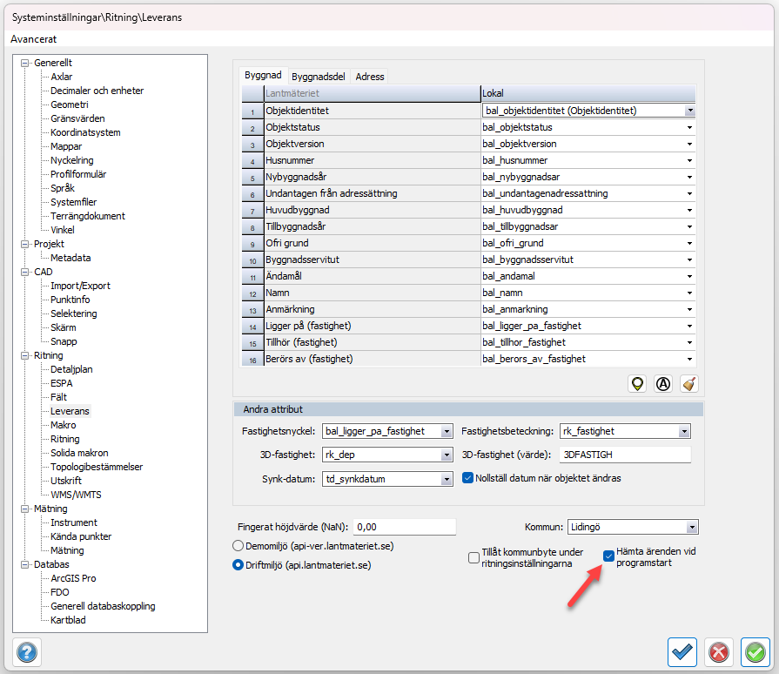Uncheck Nollställ datum när objektet ändras
The image size is (779, 674).
click(x=468, y=478)
